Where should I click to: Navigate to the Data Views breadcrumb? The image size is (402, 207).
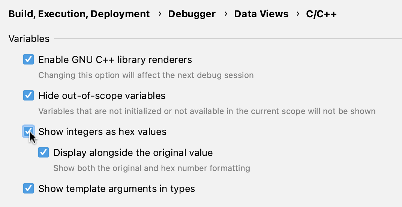pos(261,14)
